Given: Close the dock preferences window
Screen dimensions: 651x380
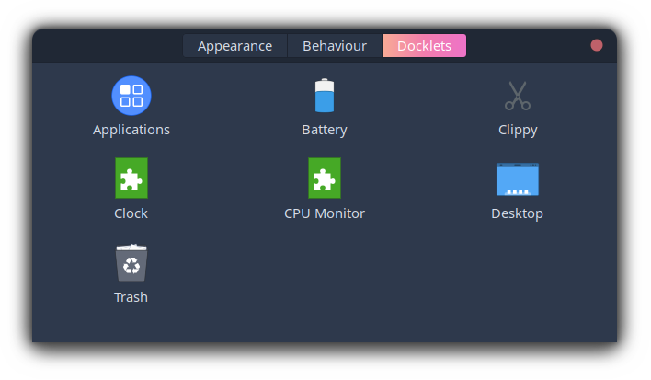Looking at the screenshot, I should (597, 45).
